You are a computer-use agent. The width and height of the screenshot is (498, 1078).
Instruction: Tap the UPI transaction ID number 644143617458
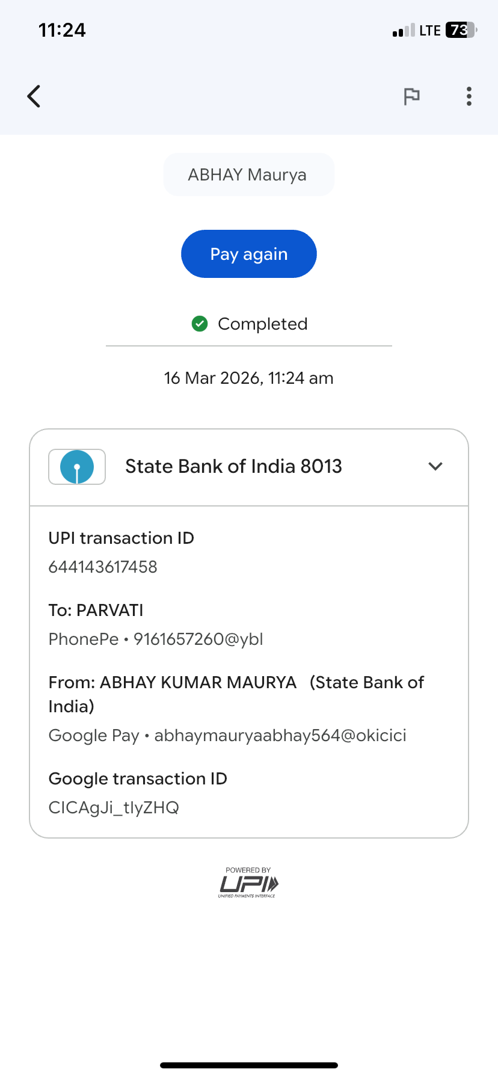(x=103, y=567)
